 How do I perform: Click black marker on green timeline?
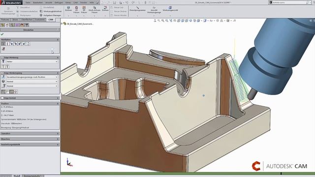click(x=281, y=174)
